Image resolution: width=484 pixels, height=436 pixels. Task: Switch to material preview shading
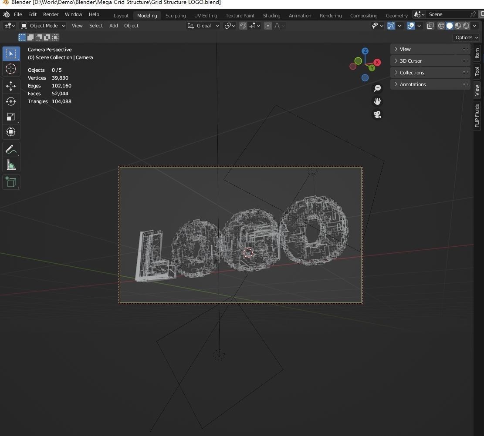[458, 26]
